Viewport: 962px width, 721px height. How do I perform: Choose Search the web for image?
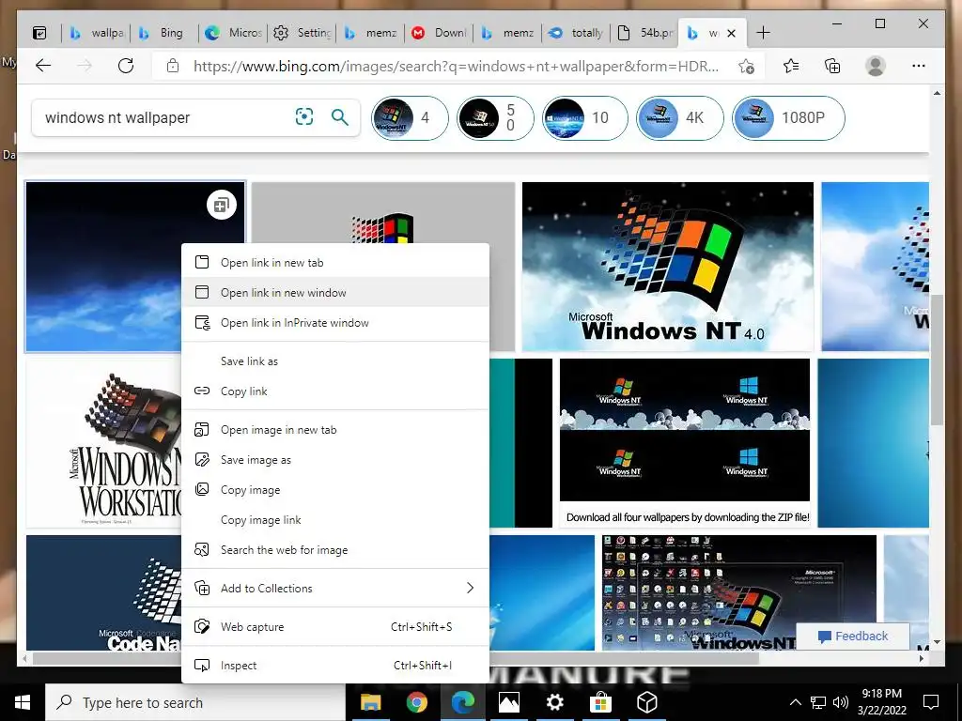tap(335, 550)
